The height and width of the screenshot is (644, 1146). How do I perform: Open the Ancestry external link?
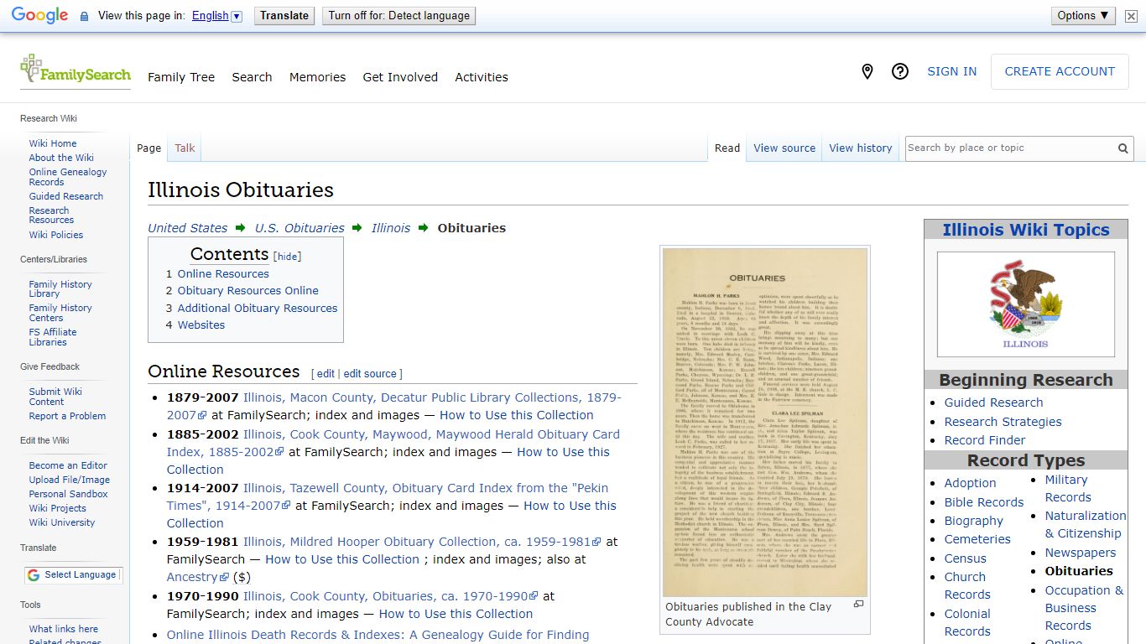click(x=197, y=577)
